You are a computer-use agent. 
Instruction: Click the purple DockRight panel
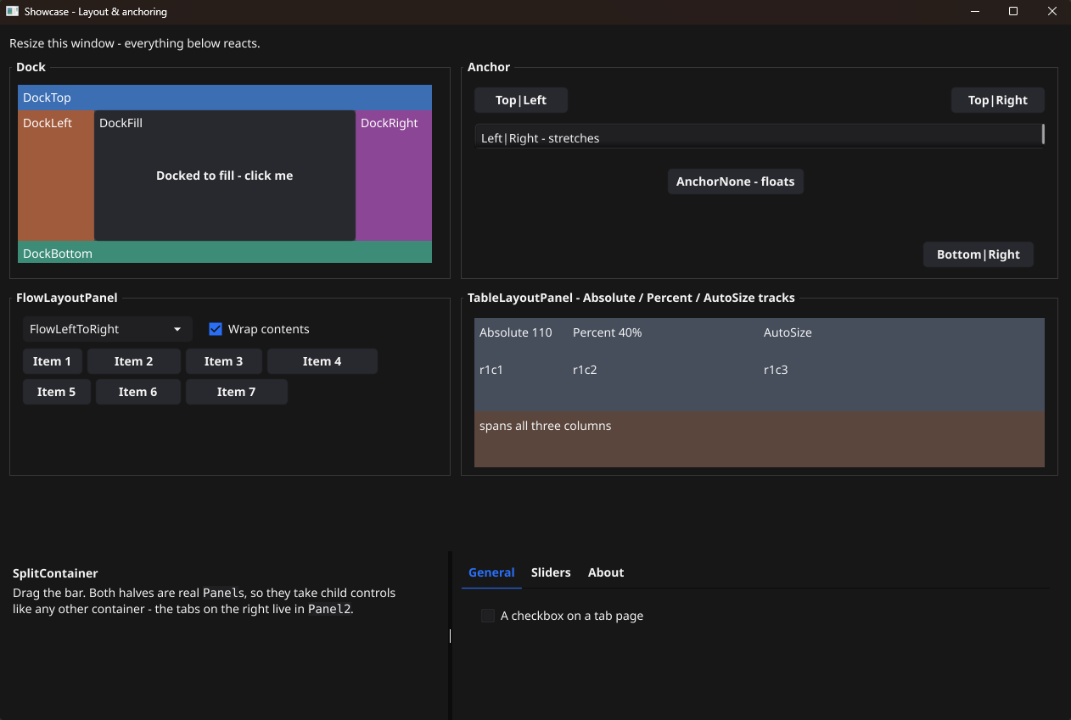(x=394, y=176)
